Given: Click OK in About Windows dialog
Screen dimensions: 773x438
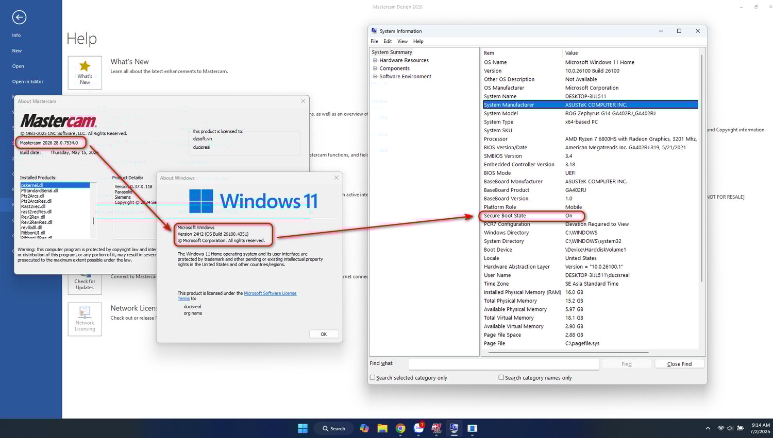Looking at the screenshot, I should [324, 334].
